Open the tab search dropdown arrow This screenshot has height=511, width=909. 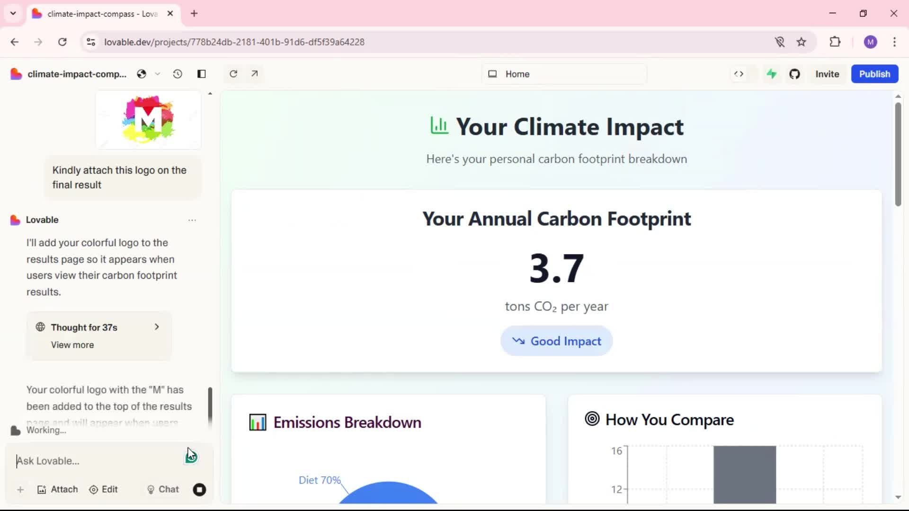click(x=13, y=13)
